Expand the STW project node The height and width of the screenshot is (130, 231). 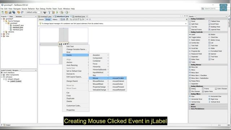pos(2,34)
